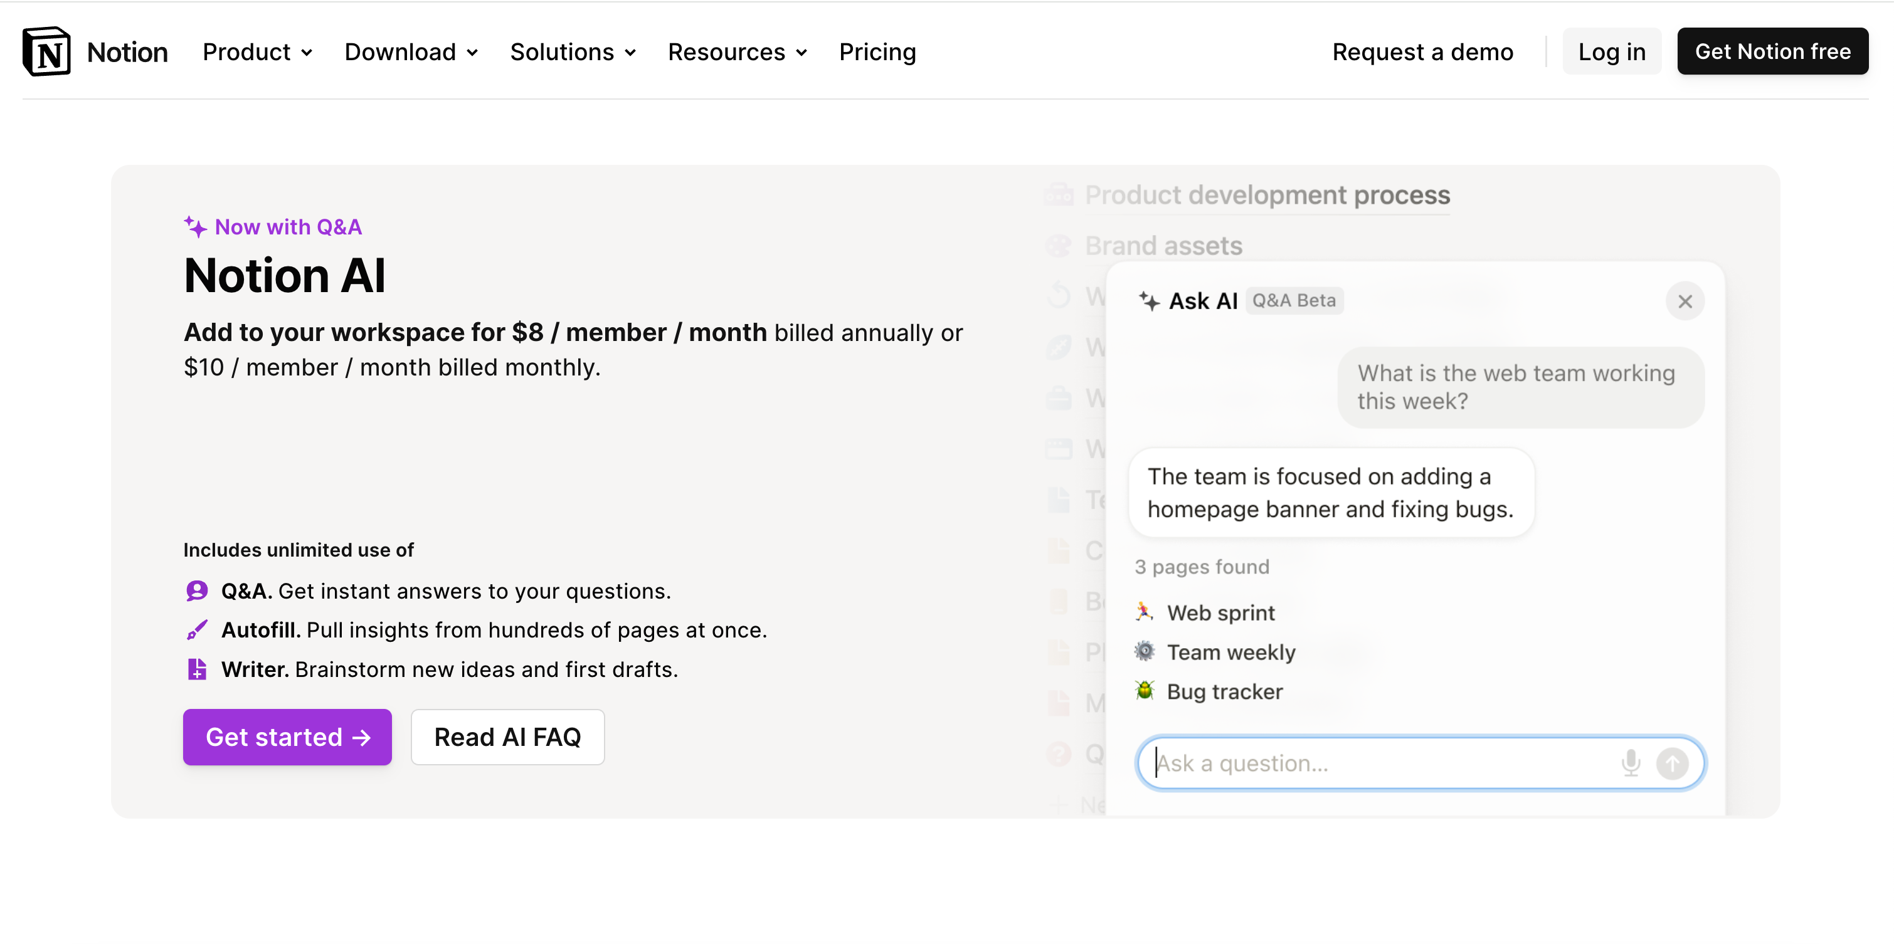Click the Autofill brush icon
Image resolution: width=1894 pixels, height=944 pixels.
(196, 631)
